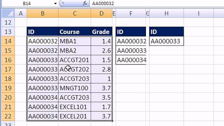Select ACCGT203 cell in row 20
The image size is (224, 126).
tap(75, 97)
